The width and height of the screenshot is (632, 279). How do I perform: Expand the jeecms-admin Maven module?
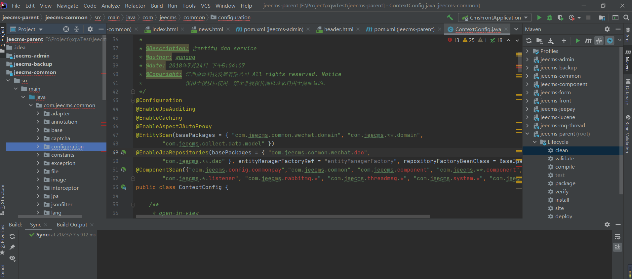[527, 60]
